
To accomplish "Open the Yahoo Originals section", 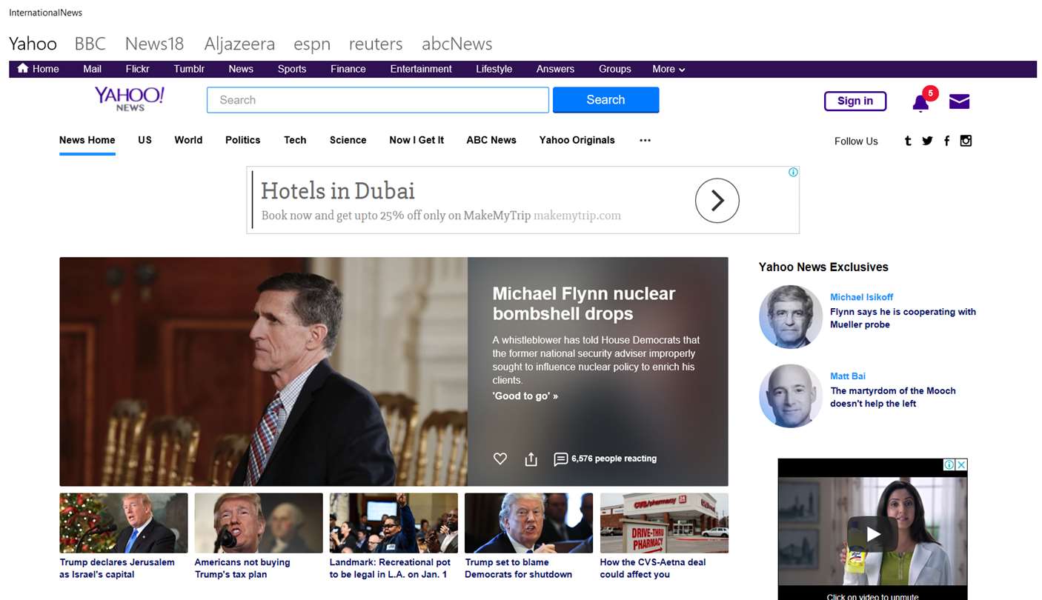I will coord(577,140).
